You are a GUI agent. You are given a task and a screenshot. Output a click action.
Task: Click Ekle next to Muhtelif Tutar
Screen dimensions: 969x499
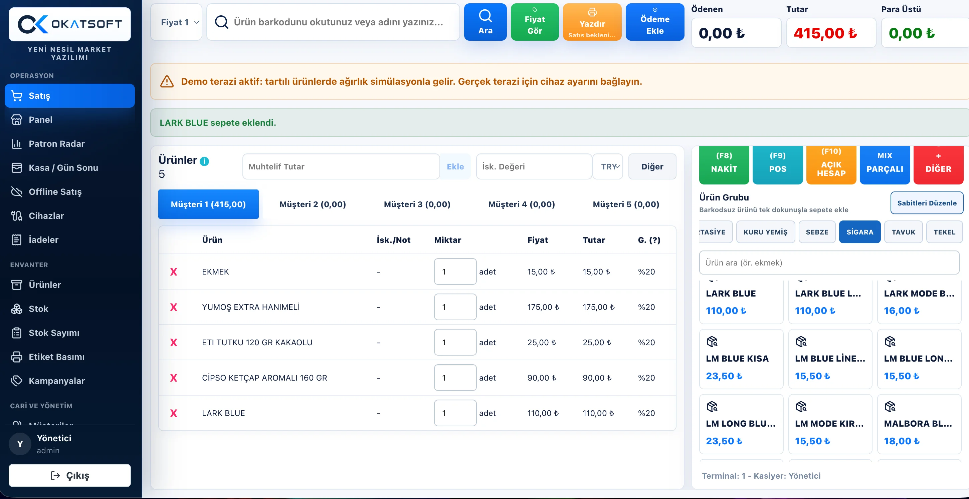click(x=455, y=166)
